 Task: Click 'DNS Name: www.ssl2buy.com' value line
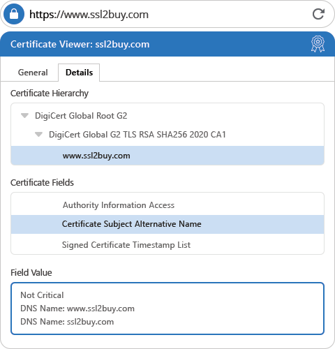[77, 309]
